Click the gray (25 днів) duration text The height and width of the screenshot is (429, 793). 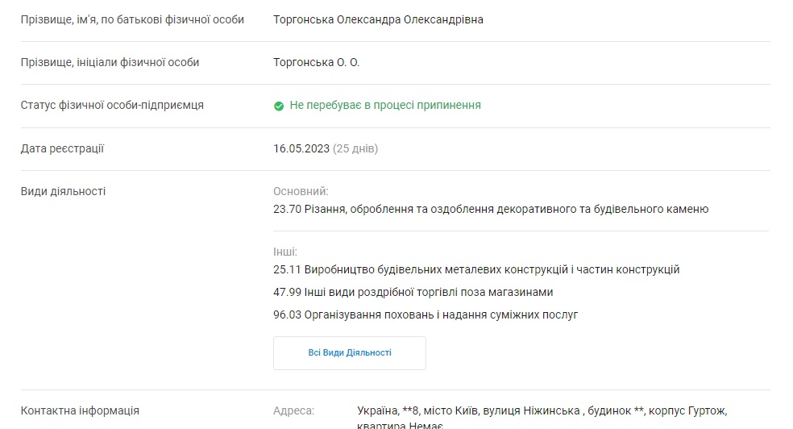click(355, 148)
